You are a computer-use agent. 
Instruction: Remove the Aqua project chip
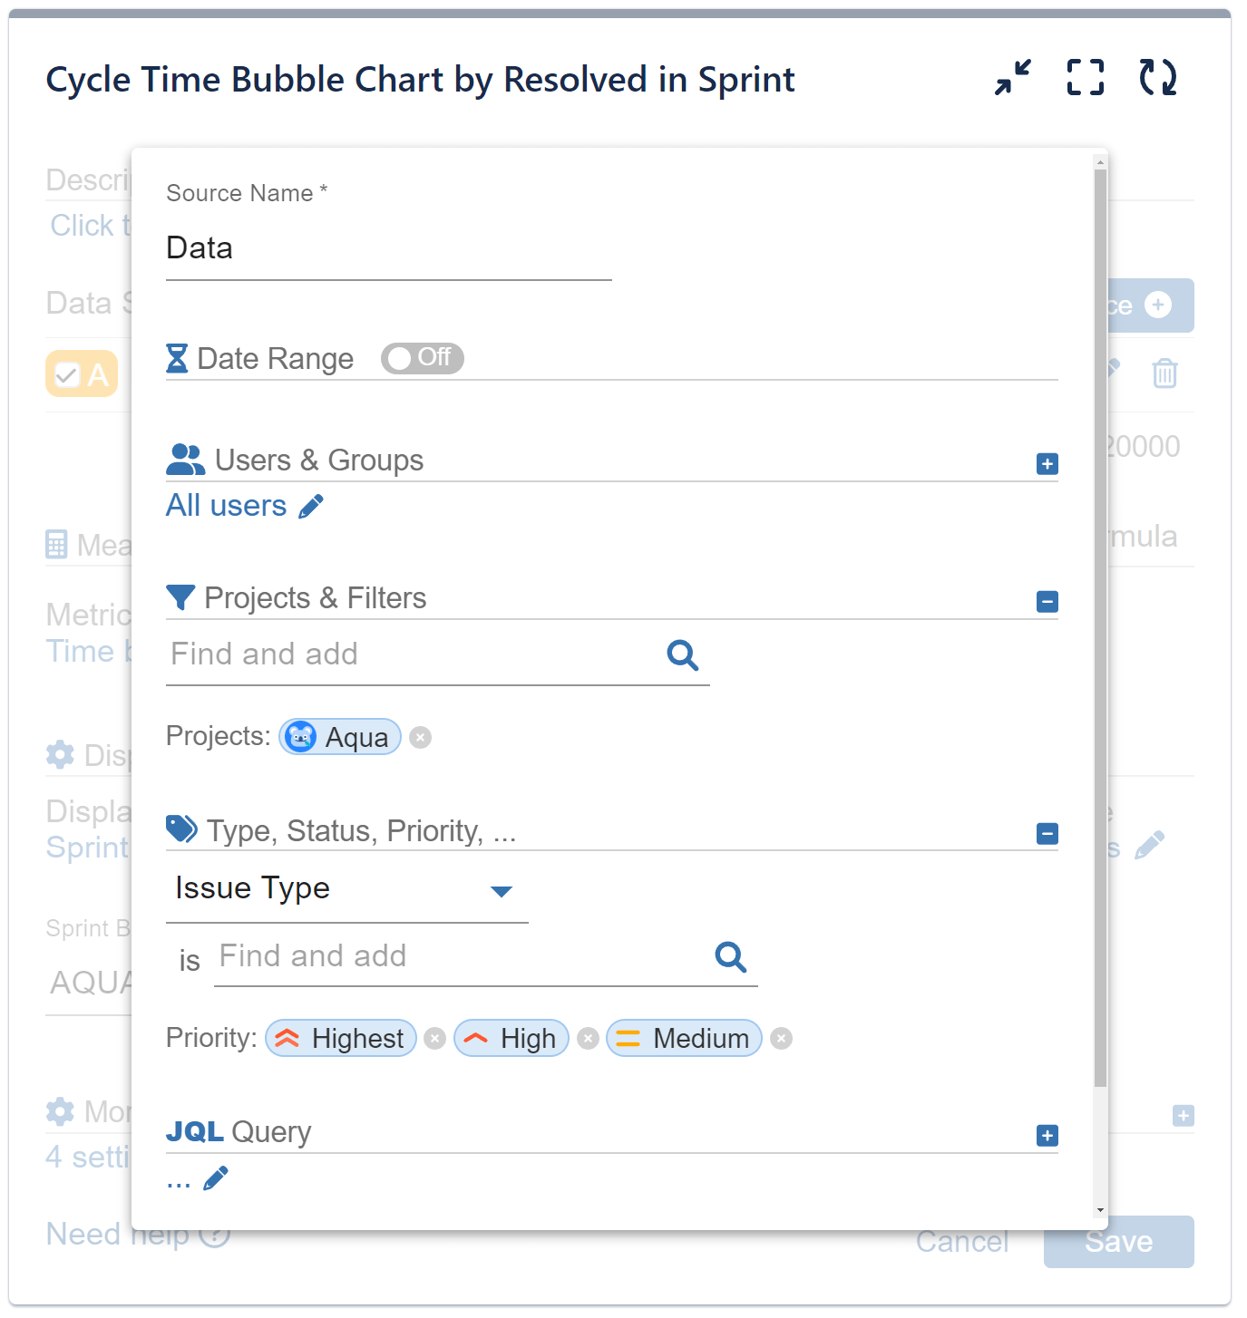420,737
